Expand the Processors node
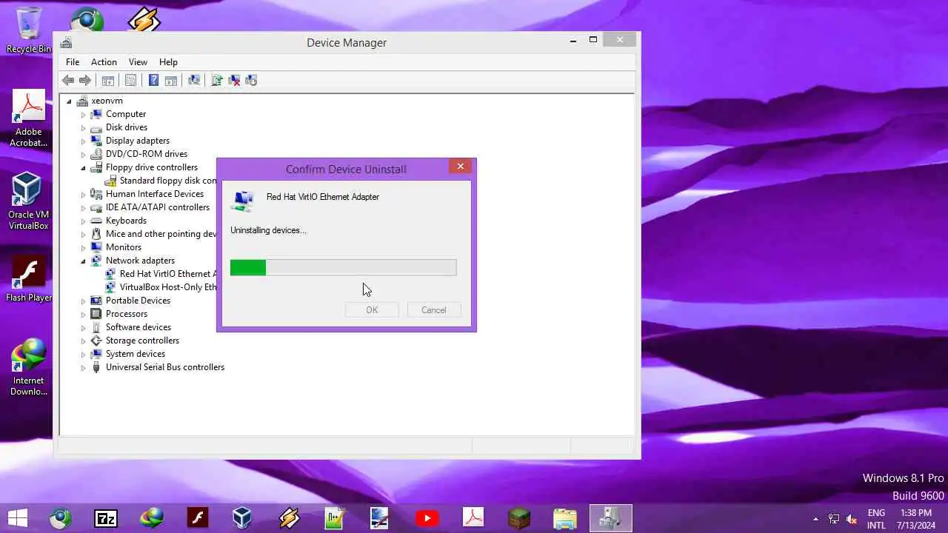Screen dimensions: 948x533 tap(83, 315)
